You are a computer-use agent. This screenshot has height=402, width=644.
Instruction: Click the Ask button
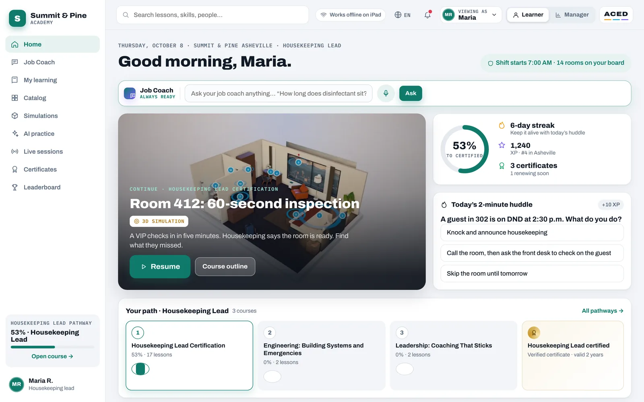tap(411, 93)
